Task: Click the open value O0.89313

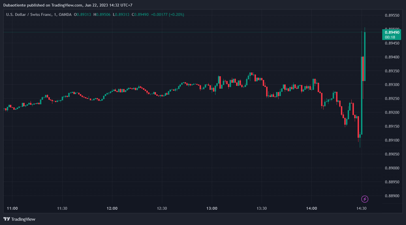Action: [x=82, y=14]
